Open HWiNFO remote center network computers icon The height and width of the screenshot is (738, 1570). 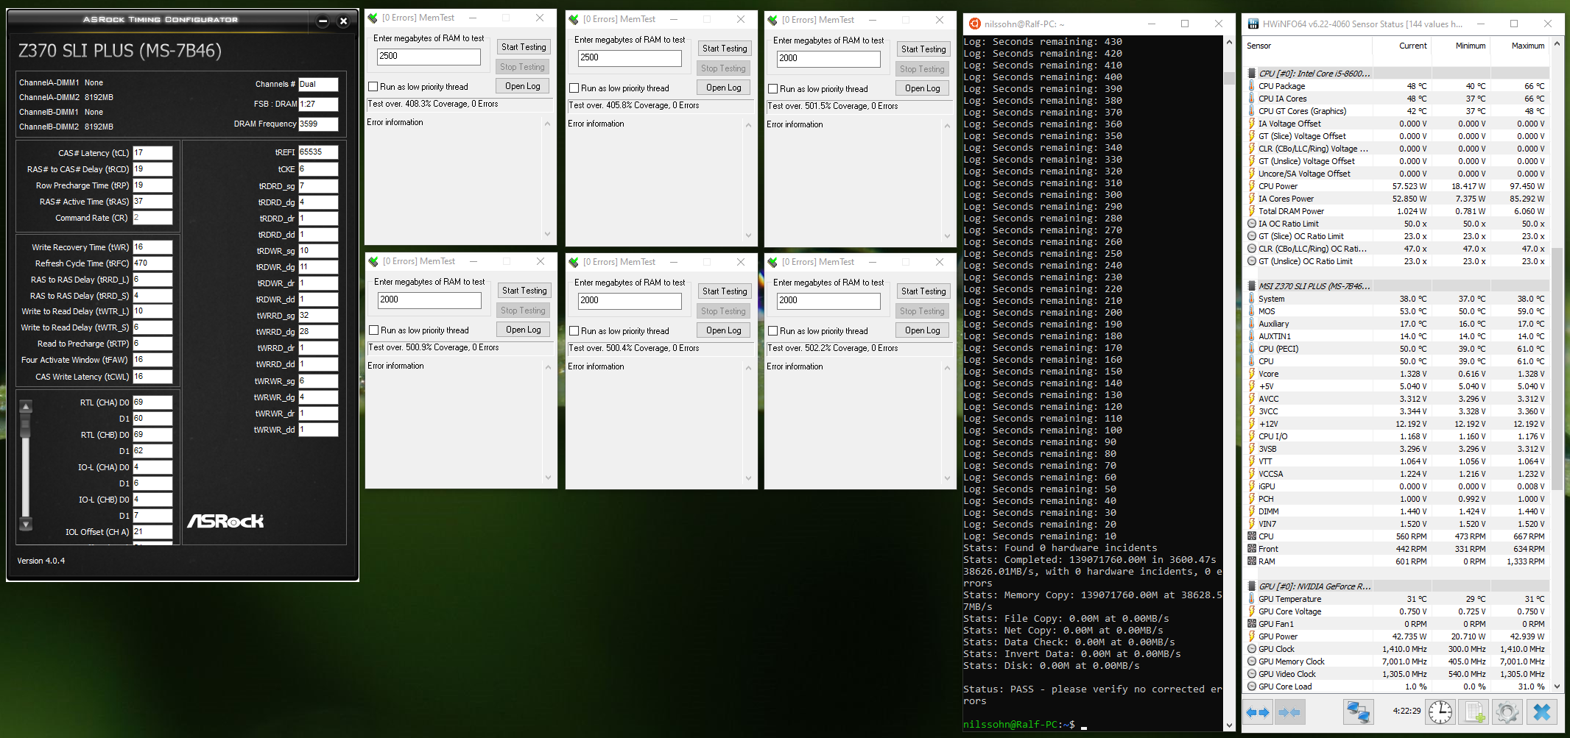click(1358, 712)
